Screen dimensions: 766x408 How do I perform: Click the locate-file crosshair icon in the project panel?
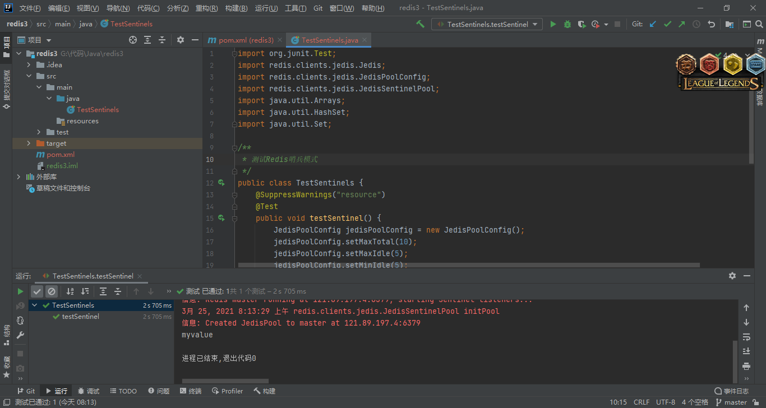click(133, 40)
